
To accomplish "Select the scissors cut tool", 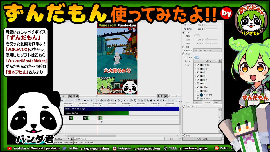I will pos(132,100).
